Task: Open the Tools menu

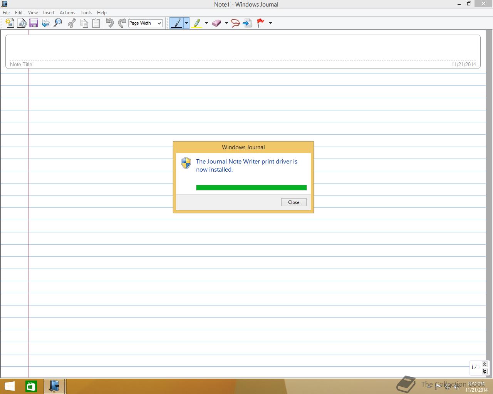Action: pyautogui.click(x=86, y=13)
